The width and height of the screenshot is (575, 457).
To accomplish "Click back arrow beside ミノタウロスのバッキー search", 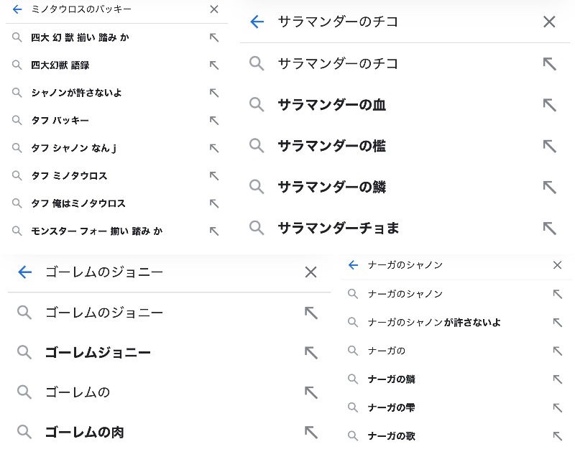I will [x=17, y=9].
